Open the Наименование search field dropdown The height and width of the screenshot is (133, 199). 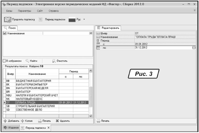click(90, 33)
